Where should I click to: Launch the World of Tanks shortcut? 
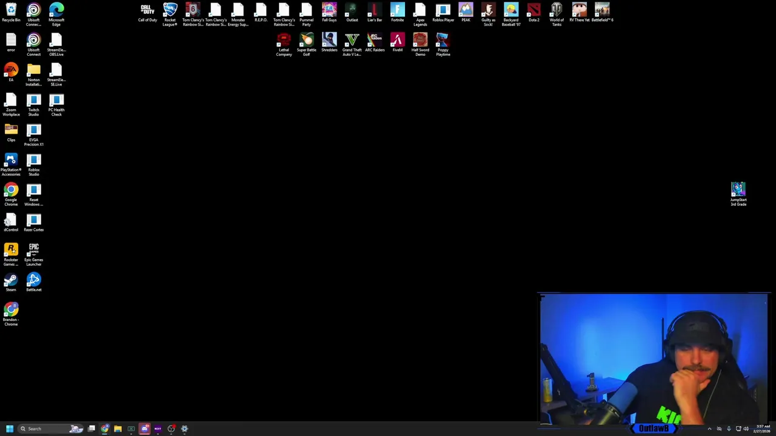pos(557,15)
